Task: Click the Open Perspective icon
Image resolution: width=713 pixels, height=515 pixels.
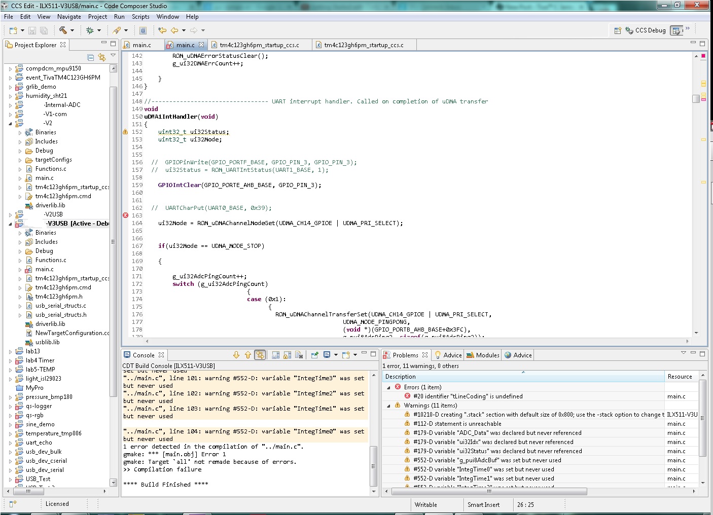Action: tap(618, 30)
